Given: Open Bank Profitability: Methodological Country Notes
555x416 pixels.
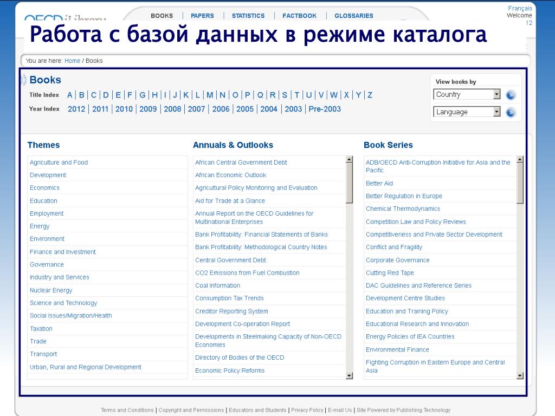Looking at the screenshot, I should point(261,247).
